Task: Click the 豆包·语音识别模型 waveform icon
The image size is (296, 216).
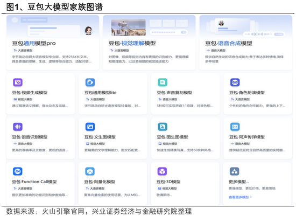Action: [x=18, y=127]
